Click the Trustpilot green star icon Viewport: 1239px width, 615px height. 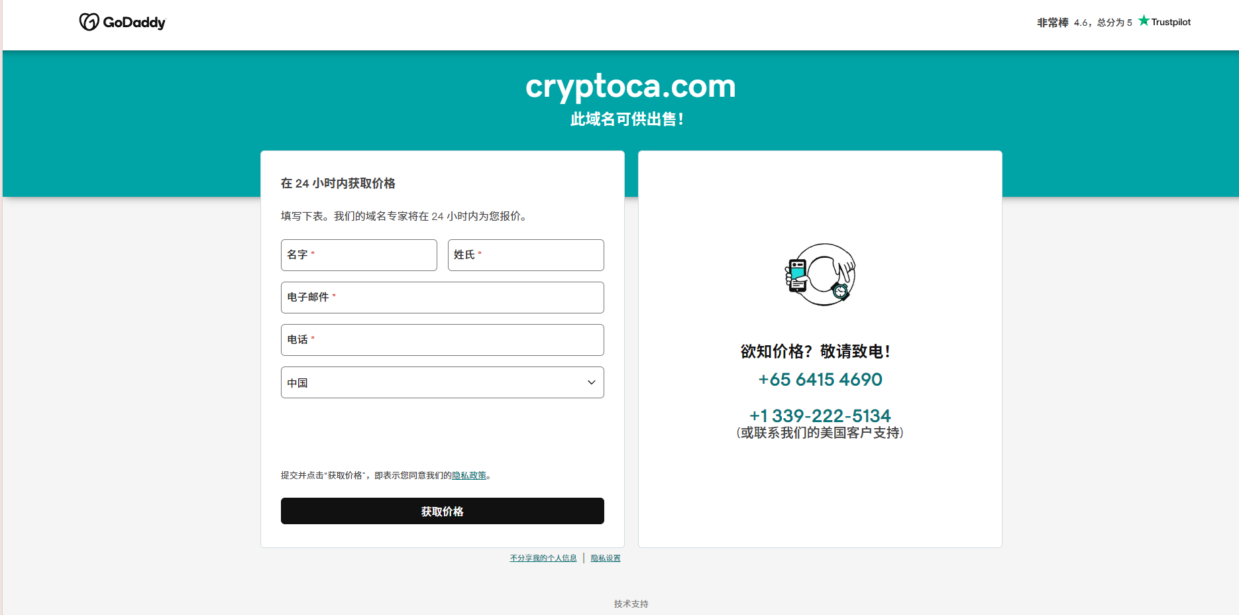(x=1144, y=21)
